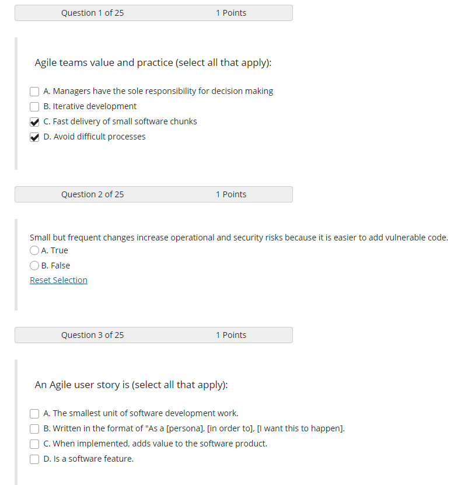Check the "B. Iterative development" option

point(34,106)
